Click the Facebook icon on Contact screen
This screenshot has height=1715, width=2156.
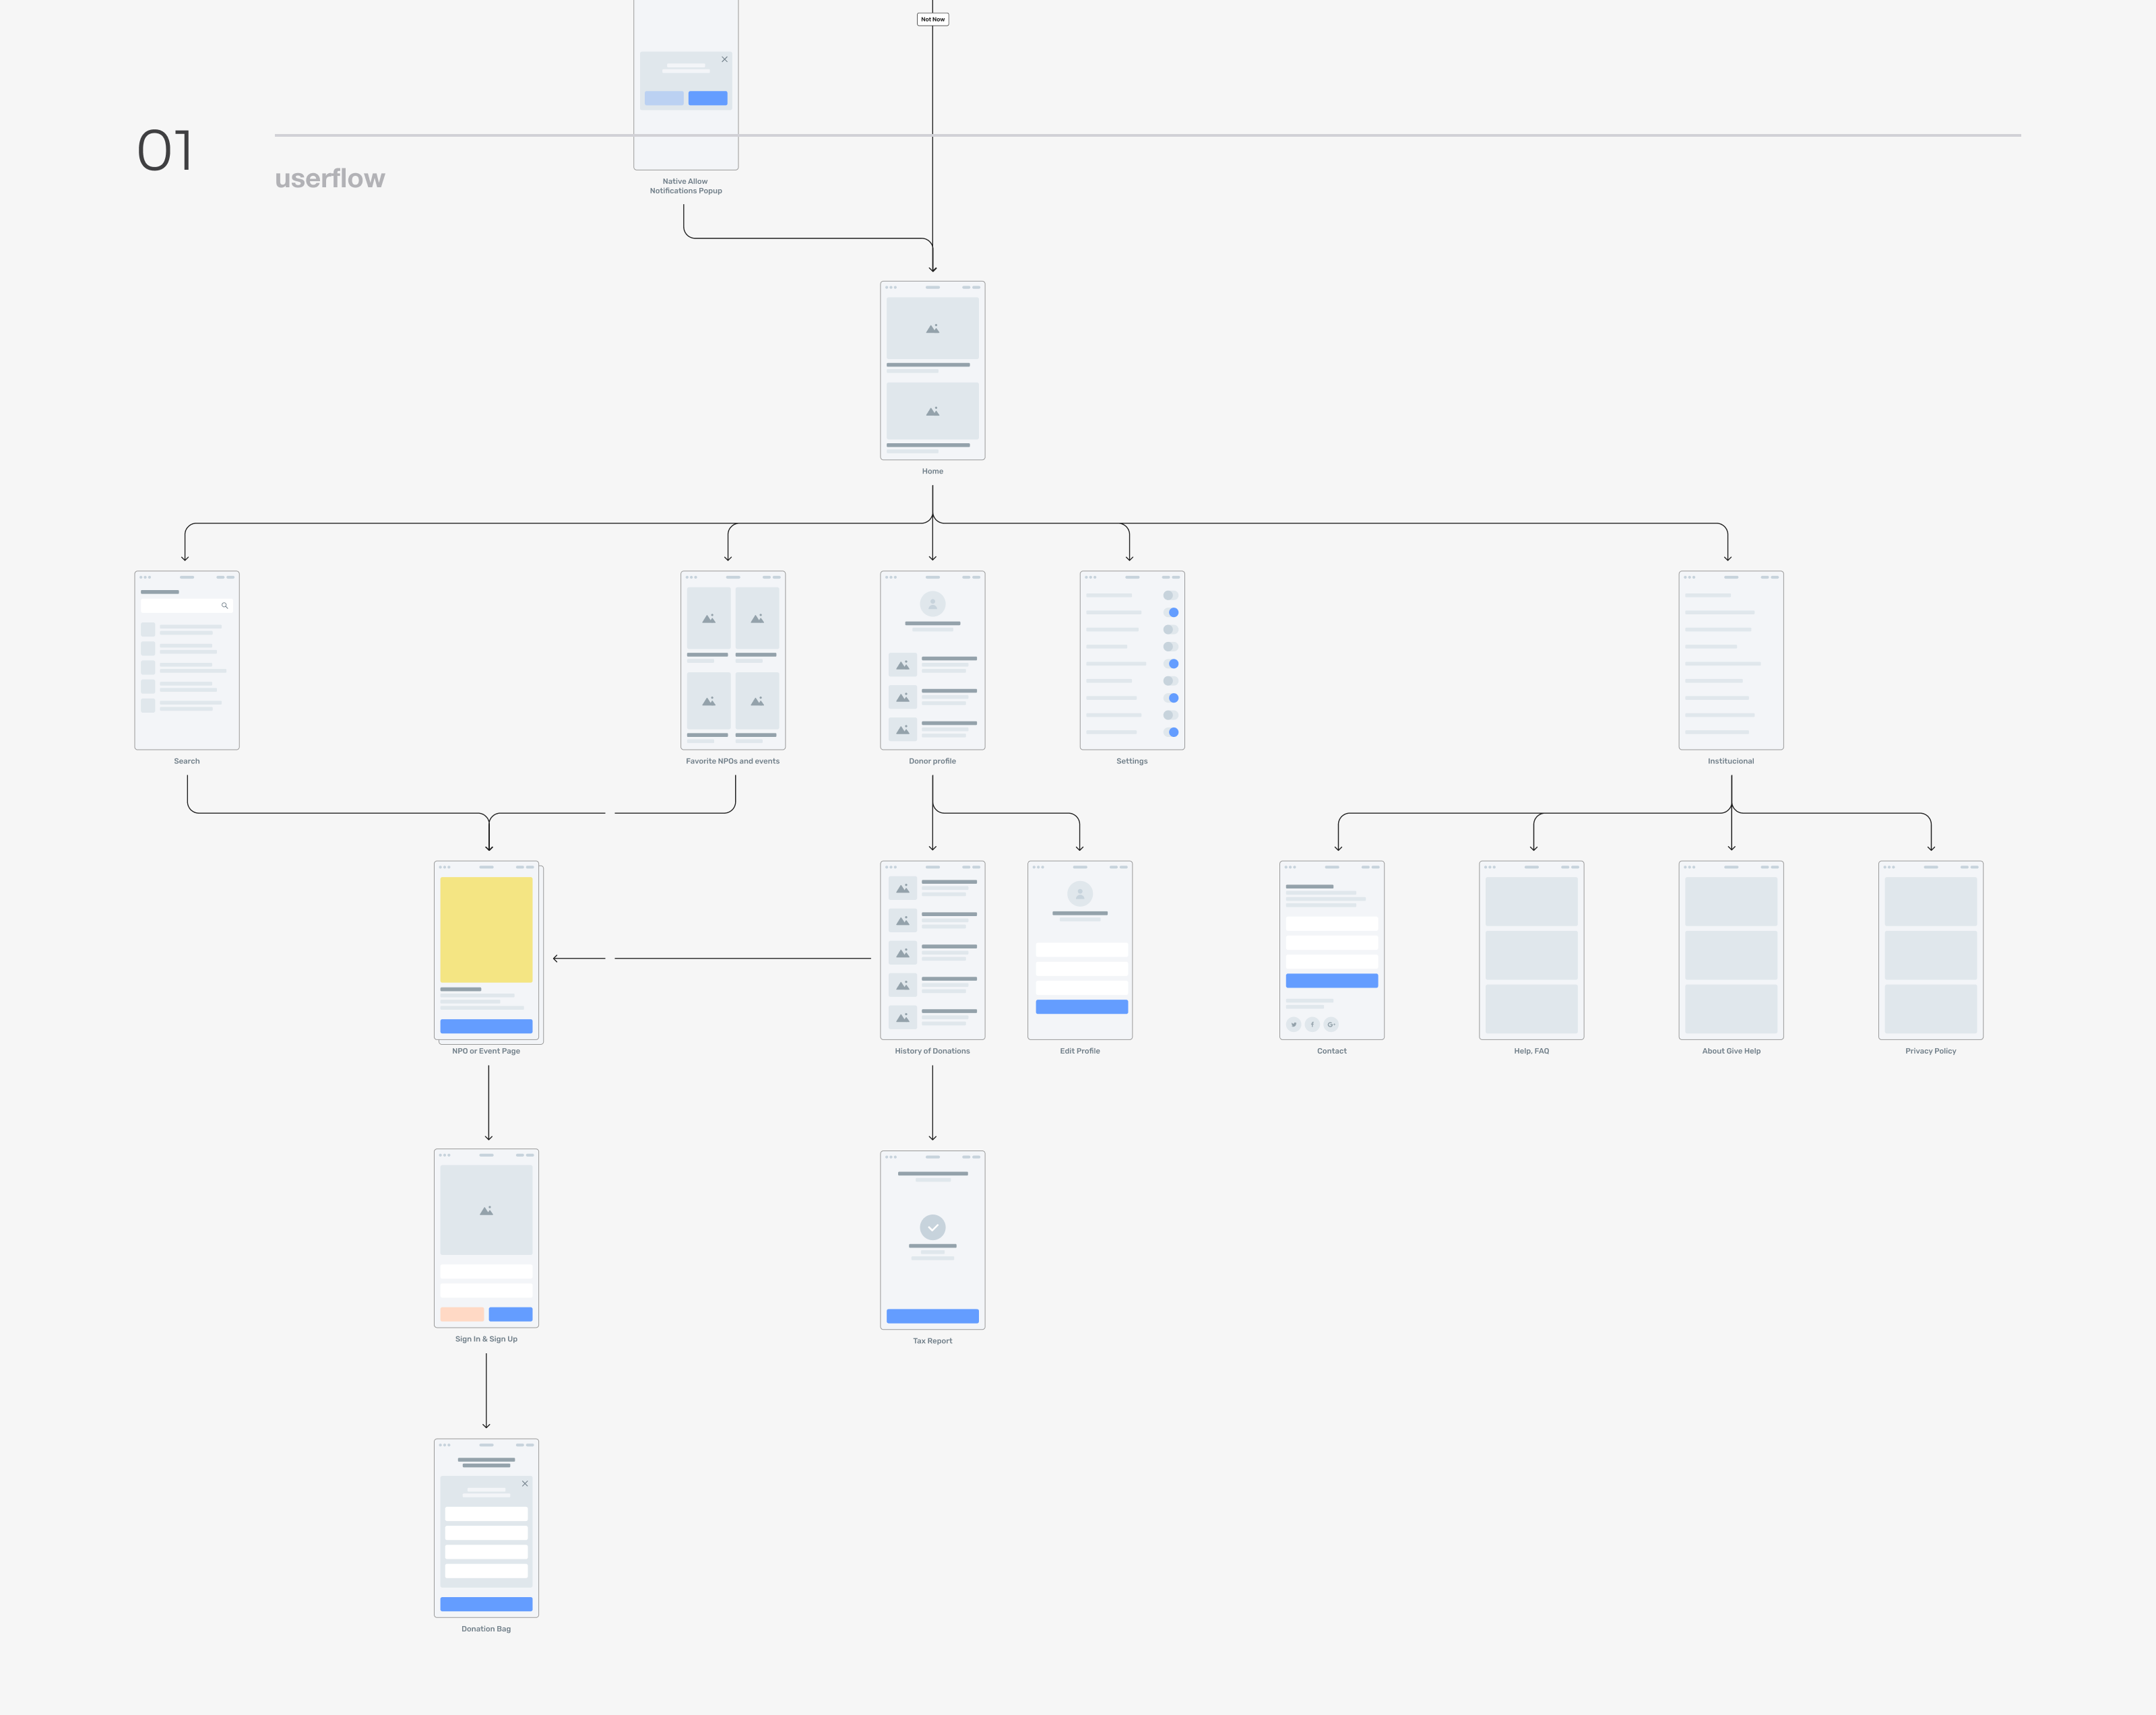(1312, 1024)
